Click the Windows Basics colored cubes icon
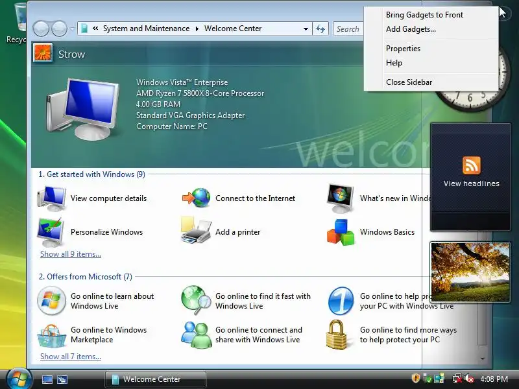This screenshot has width=519, height=389. pos(341,232)
